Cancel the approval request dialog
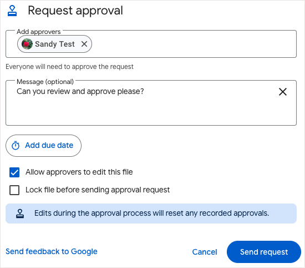Image resolution: width=305 pixels, height=268 pixels. point(205,252)
